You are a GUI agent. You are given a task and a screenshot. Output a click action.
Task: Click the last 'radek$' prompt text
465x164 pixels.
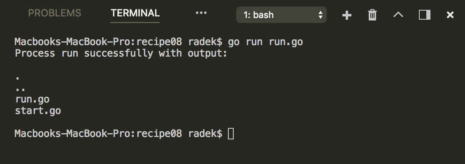(x=205, y=134)
